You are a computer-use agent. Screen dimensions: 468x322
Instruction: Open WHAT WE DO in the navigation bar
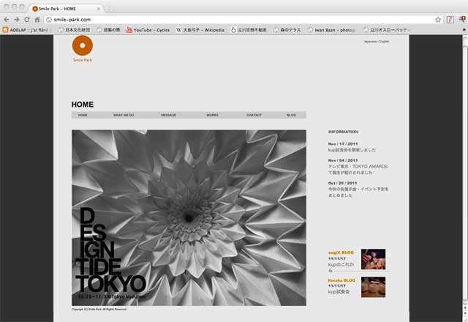(x=124, y=115)
